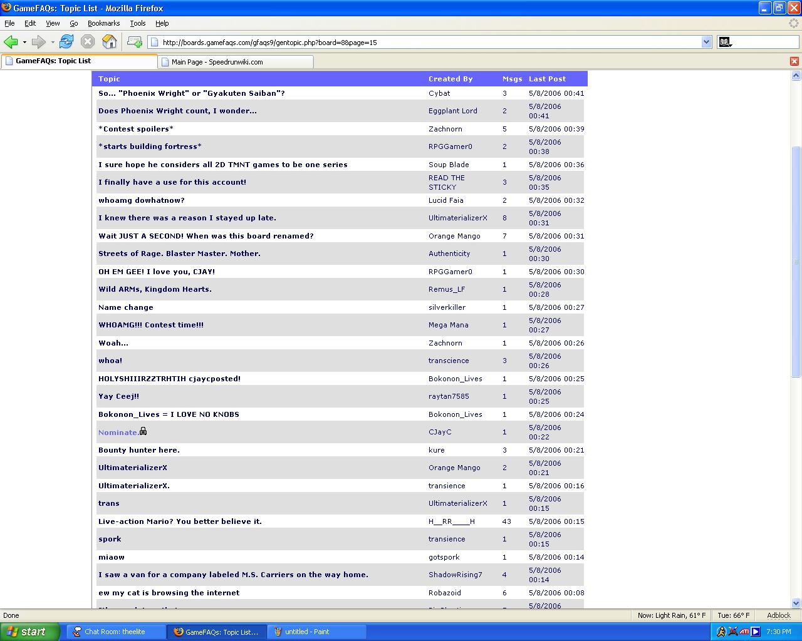Expand the address bar URL history dropdown
The image size is (802, 641).
pyautogui.click(x=707, y=42)
